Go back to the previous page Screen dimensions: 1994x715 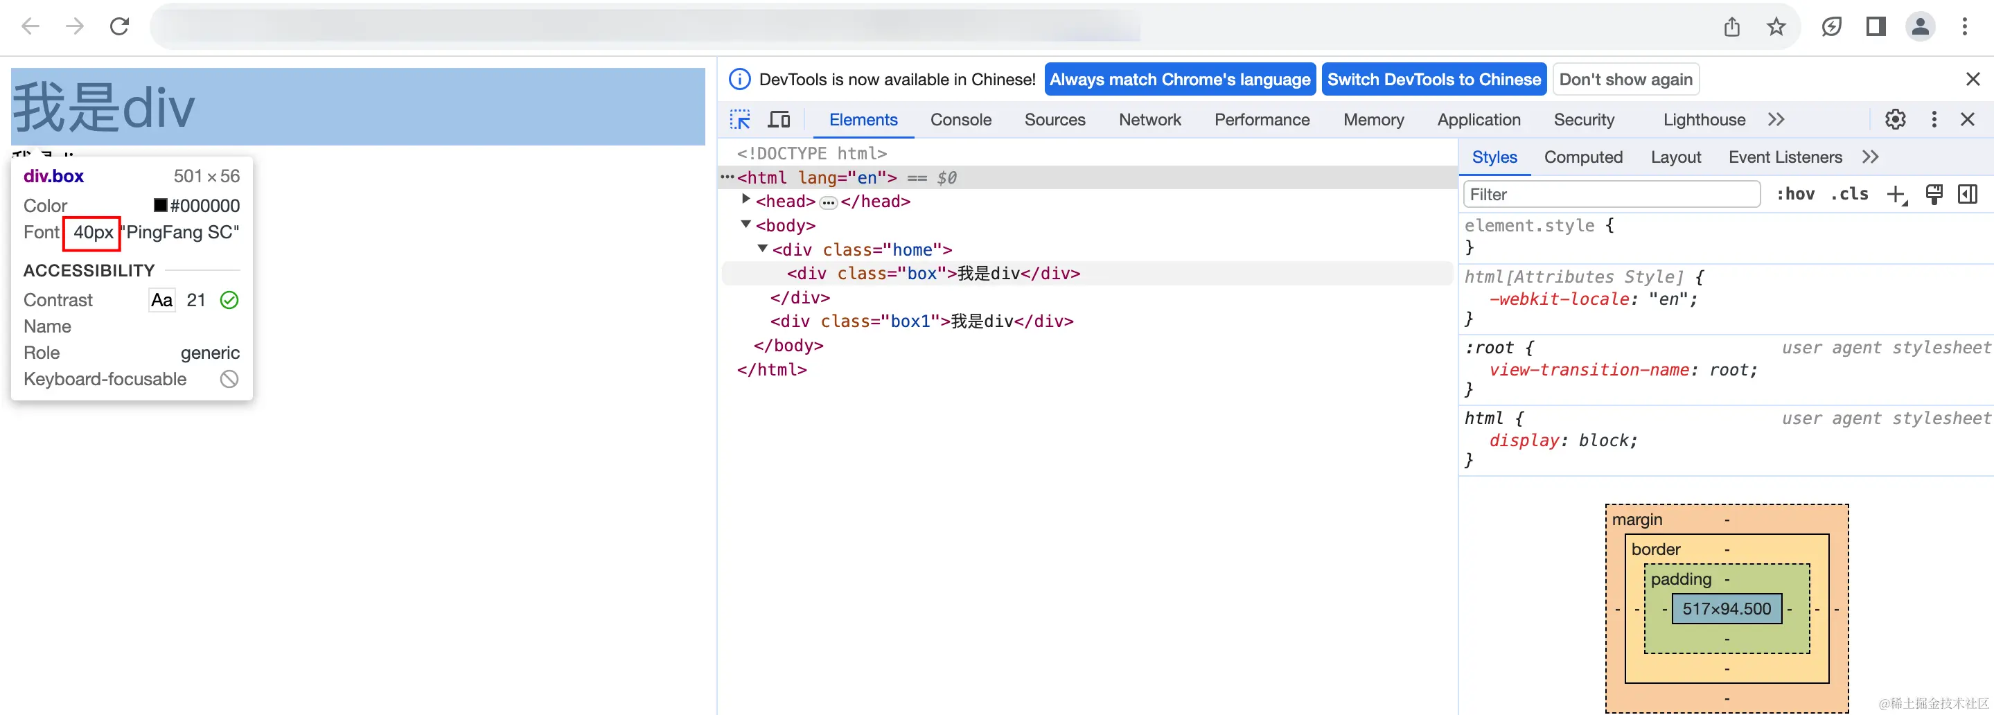click(x=30, y=27)
